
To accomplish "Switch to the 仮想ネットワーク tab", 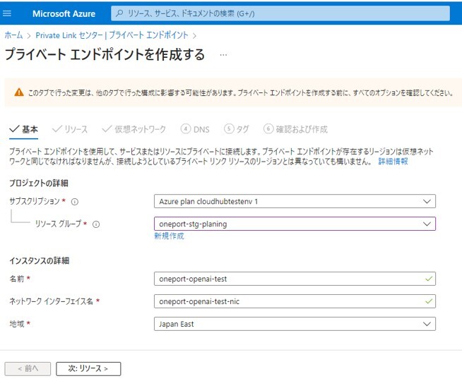I will [x=134, y=129].
